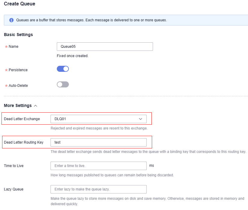Viewport: 248px width, 210px height.
Task: Select the Time to Live input box
Action: pyautogui.click(x=99, y=166)
